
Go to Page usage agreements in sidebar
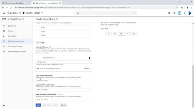pyautogui.click(x=17, y=51)
